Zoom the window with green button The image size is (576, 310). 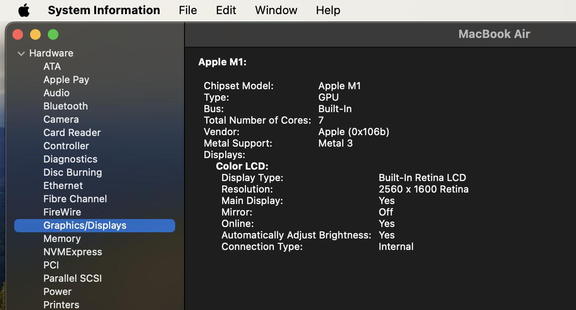(53, 34)
